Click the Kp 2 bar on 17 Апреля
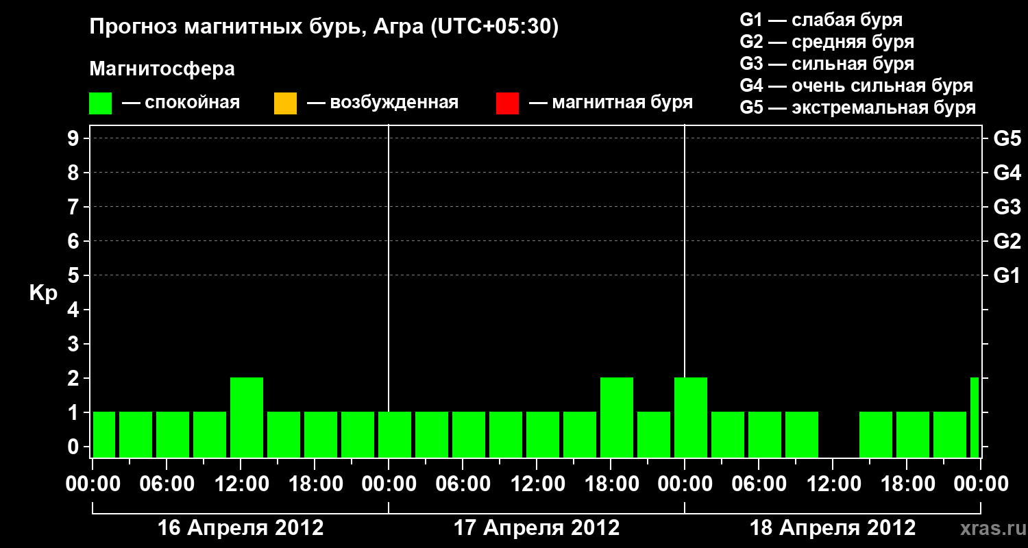1028x548 pixels. click(617, 417)
